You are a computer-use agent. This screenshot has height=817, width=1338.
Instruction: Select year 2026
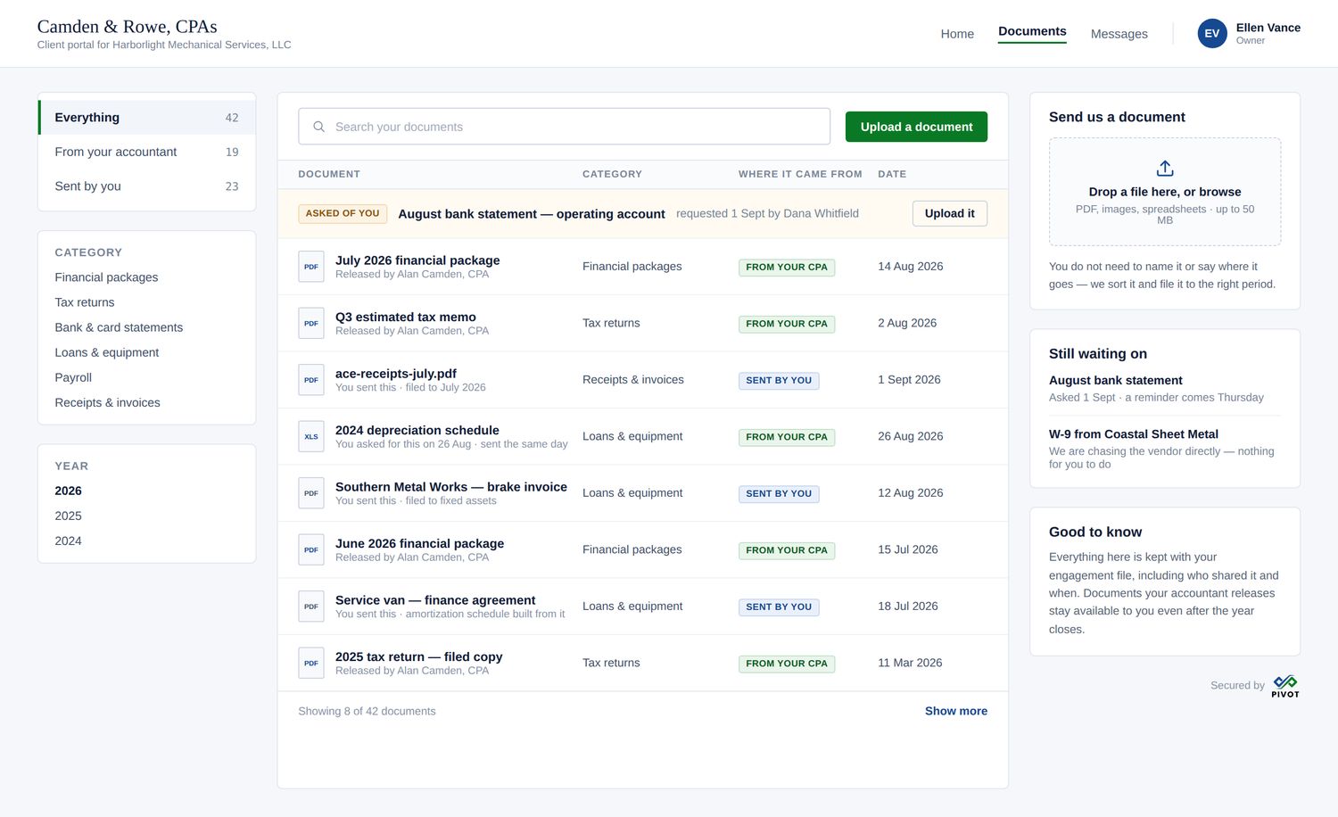click(x=68, y=491)
